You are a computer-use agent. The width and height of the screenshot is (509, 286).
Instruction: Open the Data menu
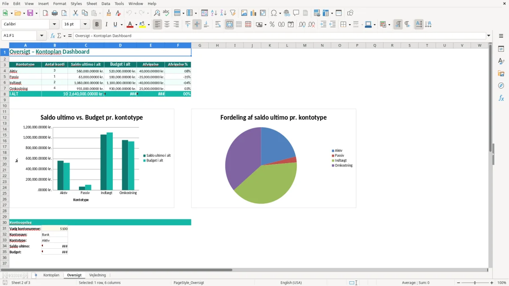[106, 3]
